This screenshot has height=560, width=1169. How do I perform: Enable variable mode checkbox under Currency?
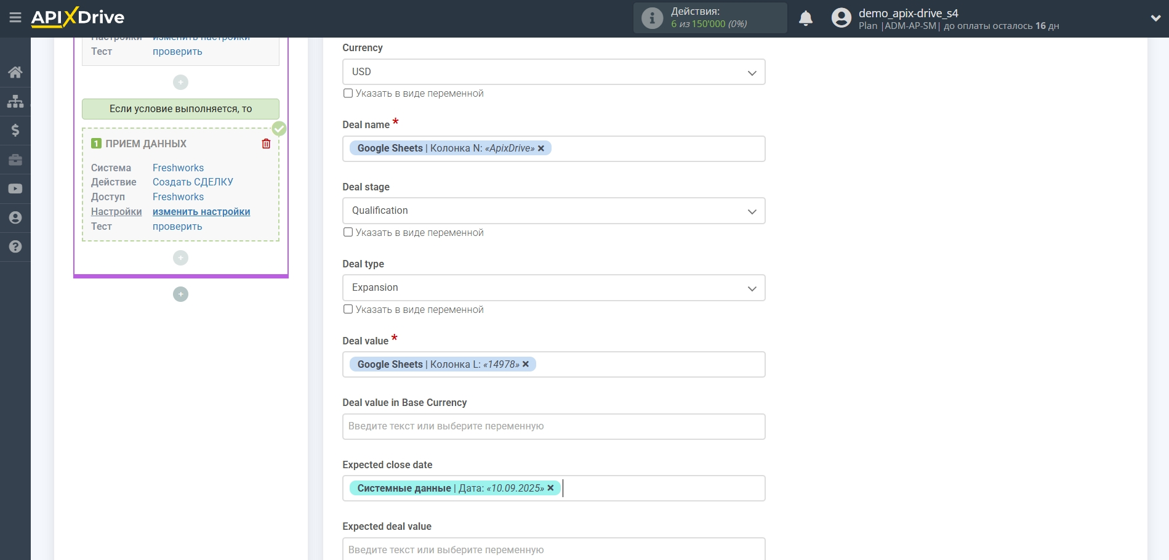[348, 94]
